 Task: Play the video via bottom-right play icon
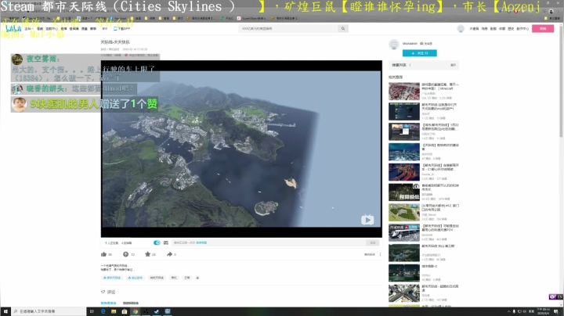coord(367,220)
